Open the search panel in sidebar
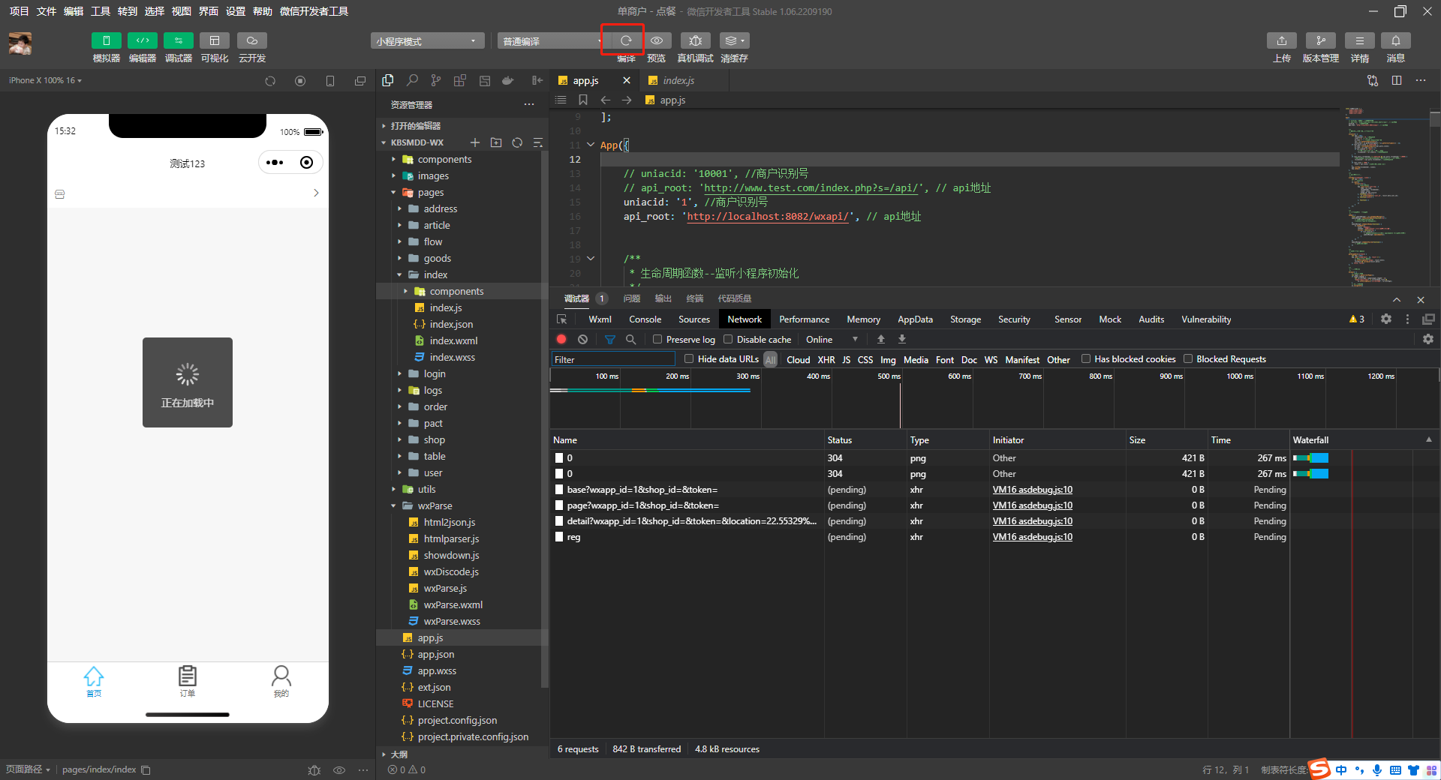The width and height of the screenshot is (1441, 780). click(x=412, y=80)
